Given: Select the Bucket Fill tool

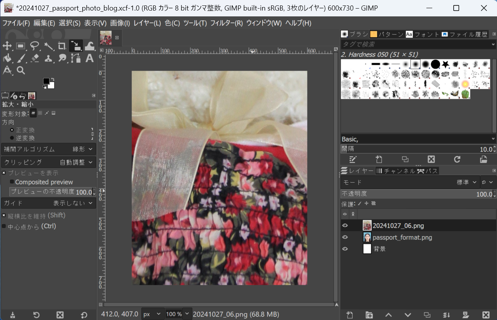Looking at the screenshot, I should [x=7, y=59].
